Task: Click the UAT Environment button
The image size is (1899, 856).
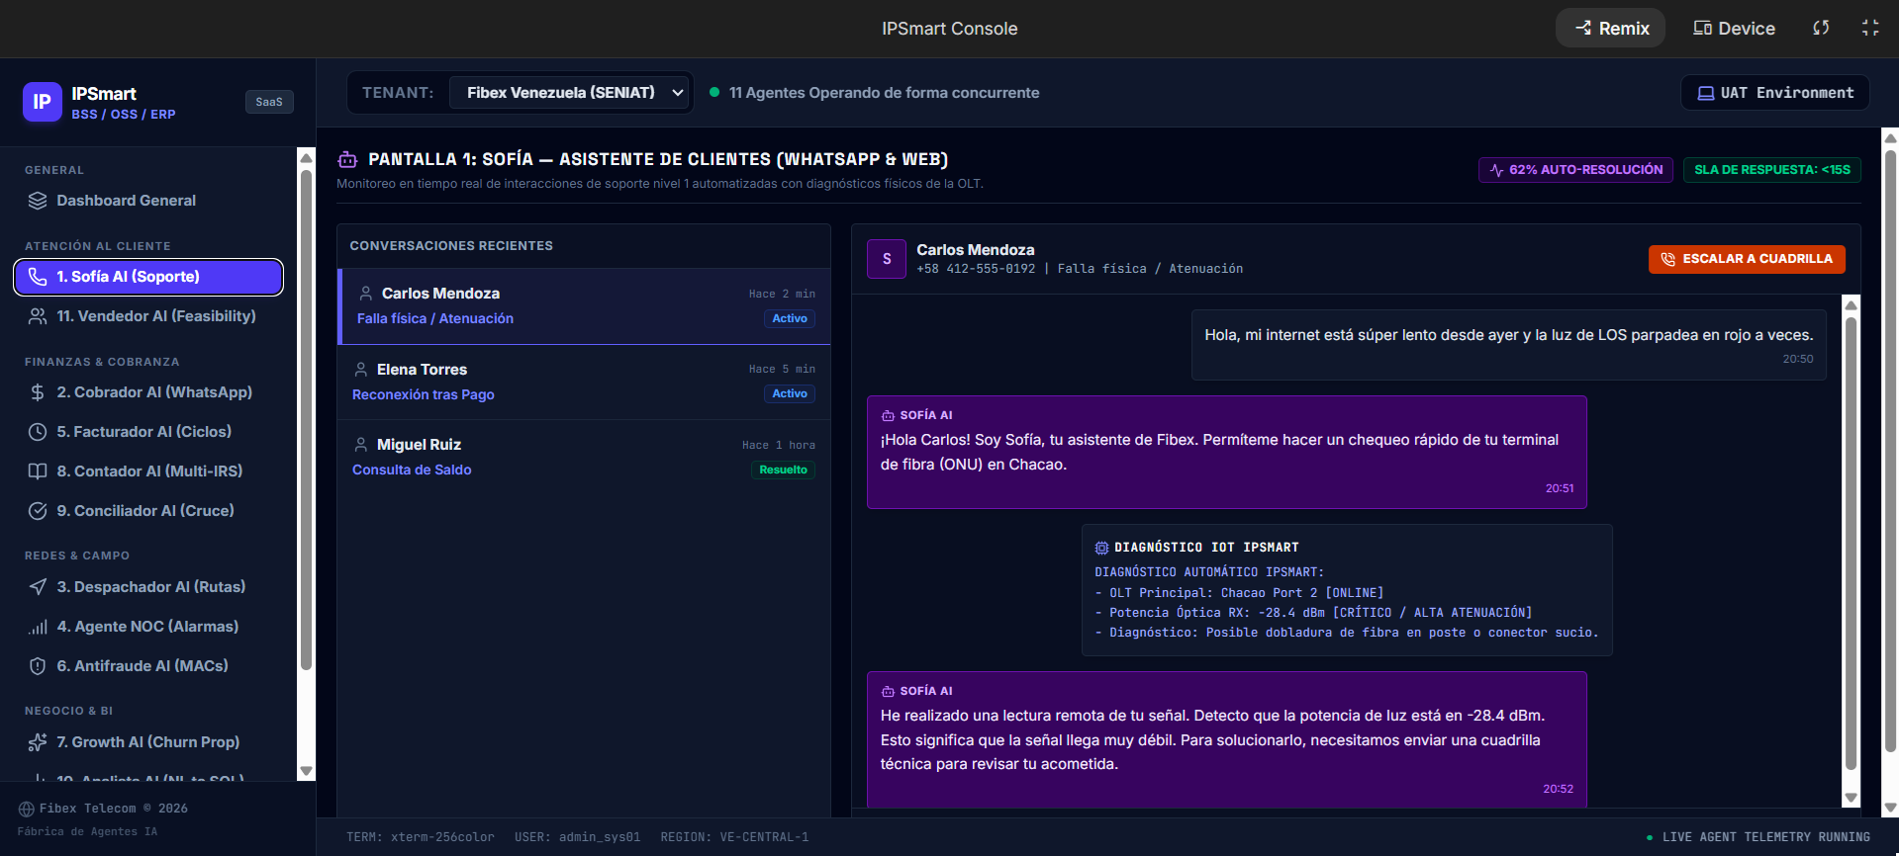Action: (1775, 93)
